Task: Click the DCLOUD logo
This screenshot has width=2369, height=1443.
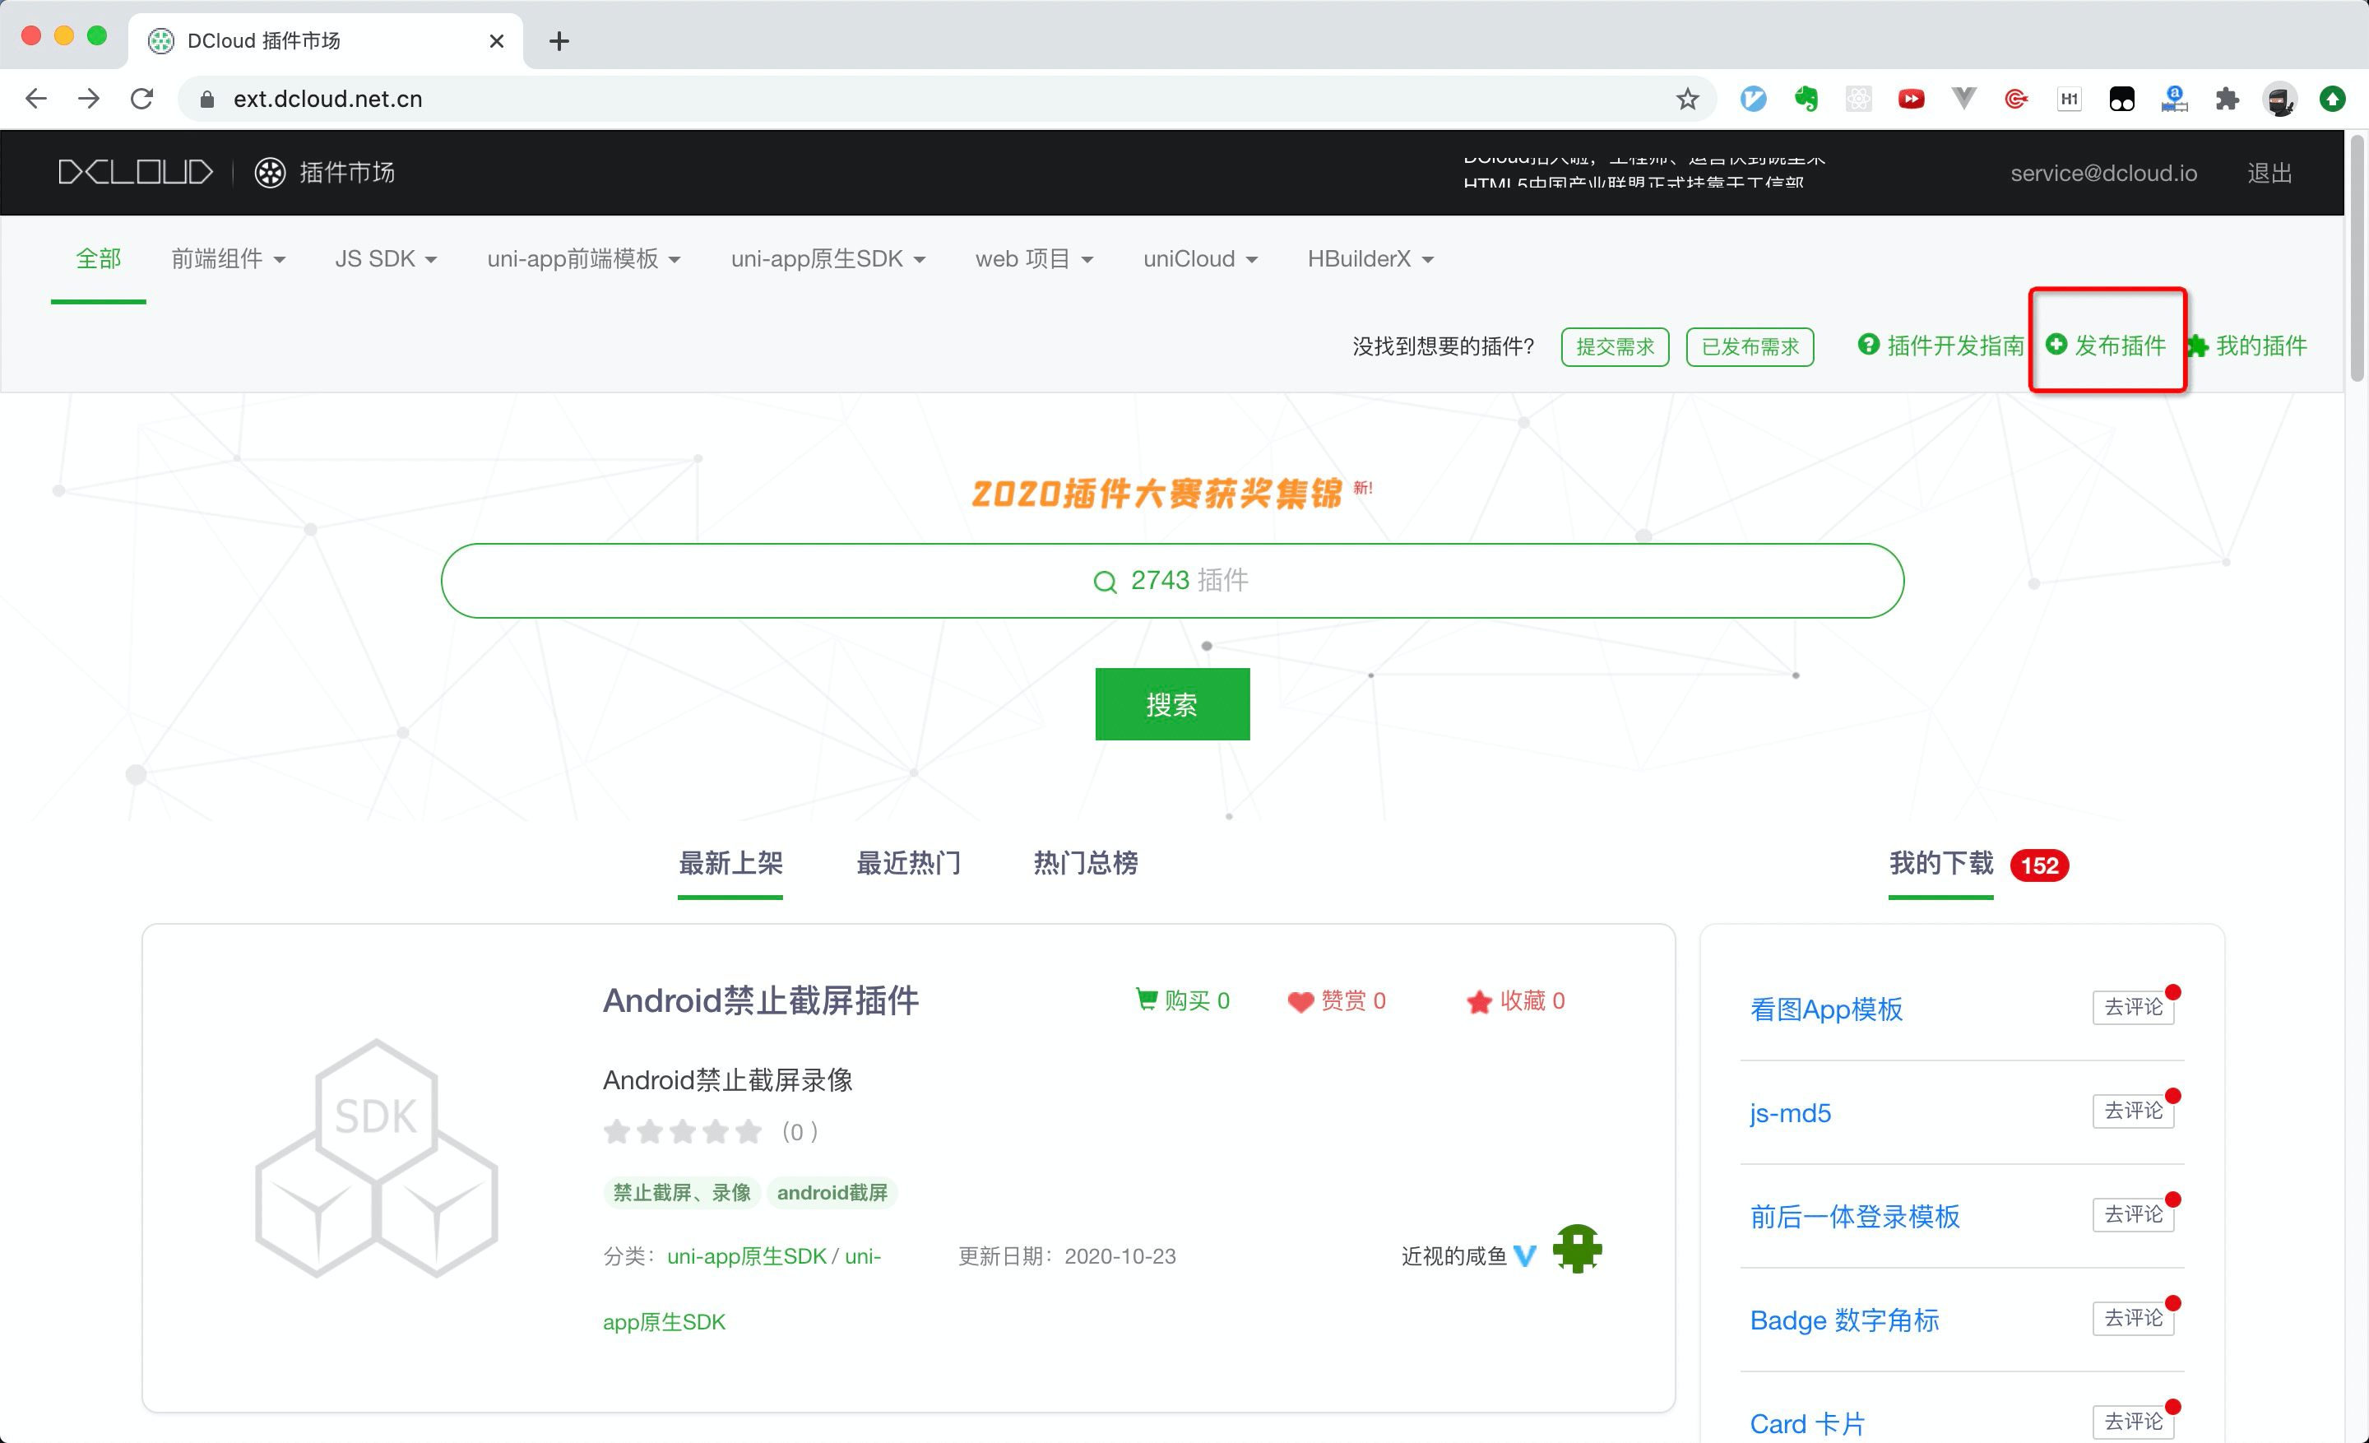Action: pos(136,173)
